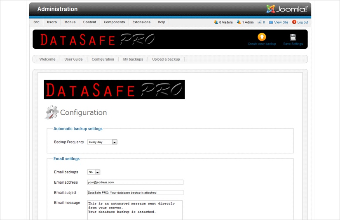Viewport: 340px width, 220px height.
Task: Click the Visitors count icon
Action: click(216, 22)
